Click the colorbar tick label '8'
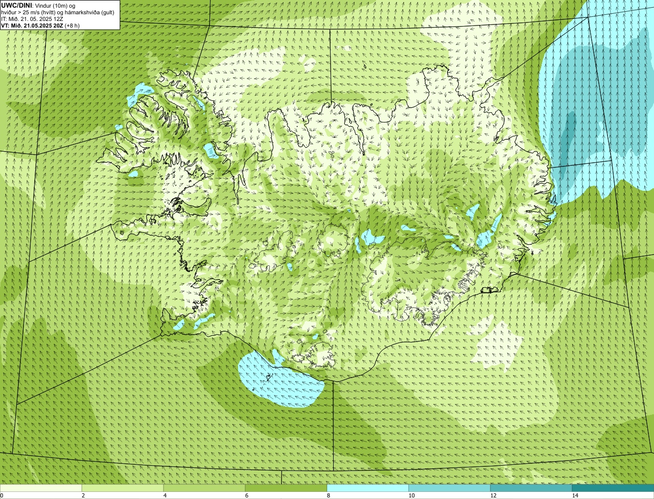The image size is (654, 499). click(328, 495)
